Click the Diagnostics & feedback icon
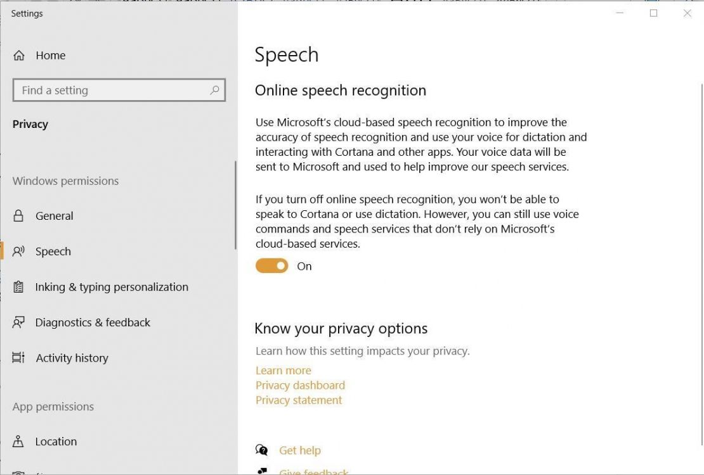This screenshot has height=475, width=704. pos(19,322)
